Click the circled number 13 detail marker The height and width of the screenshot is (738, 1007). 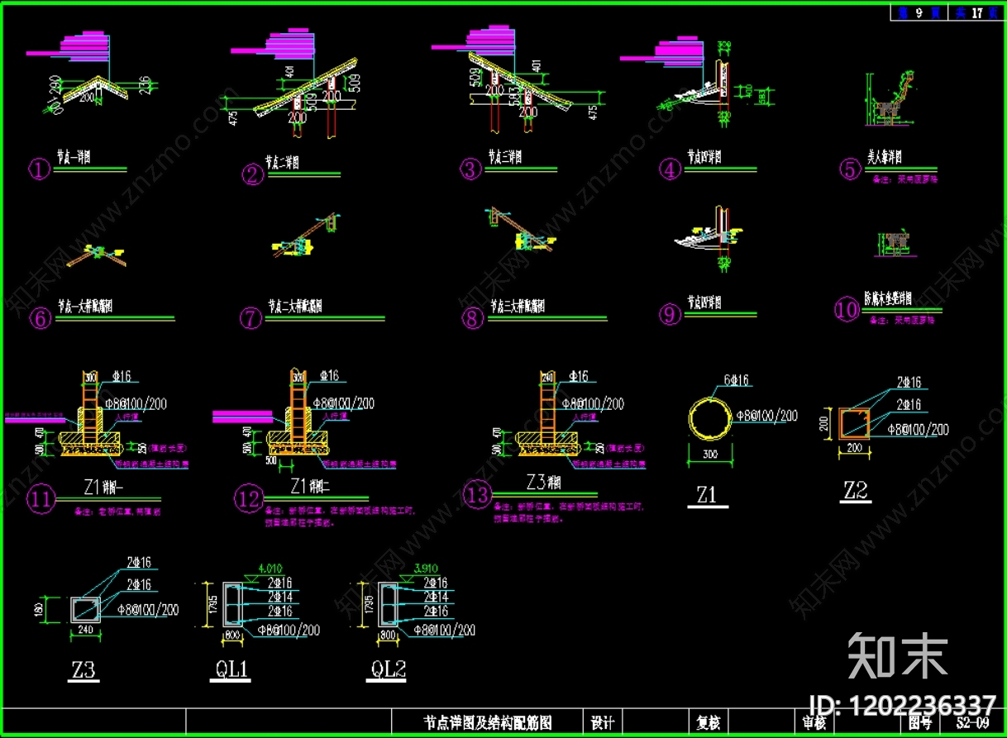click(x=477, y=493)
